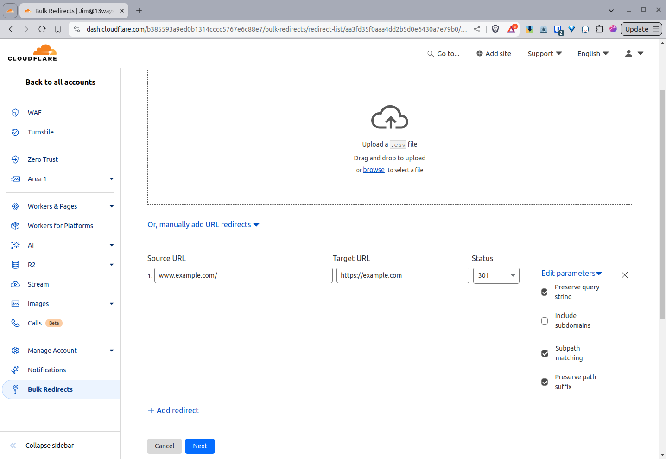Select WAF in the sidebar
666x459 pixels.
pyautogui.click(x=34, y=112)
